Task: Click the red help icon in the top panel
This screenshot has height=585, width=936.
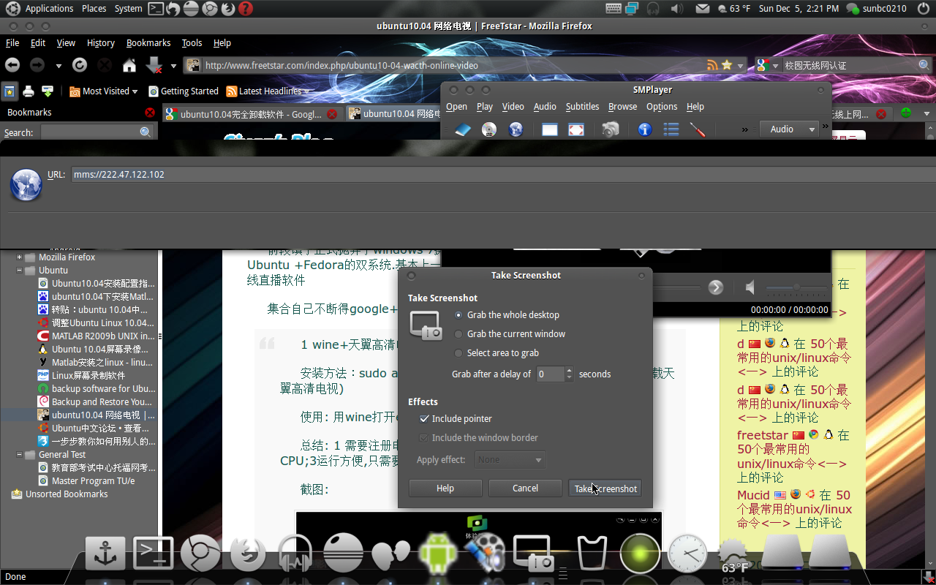Action: tap(246, 9)
